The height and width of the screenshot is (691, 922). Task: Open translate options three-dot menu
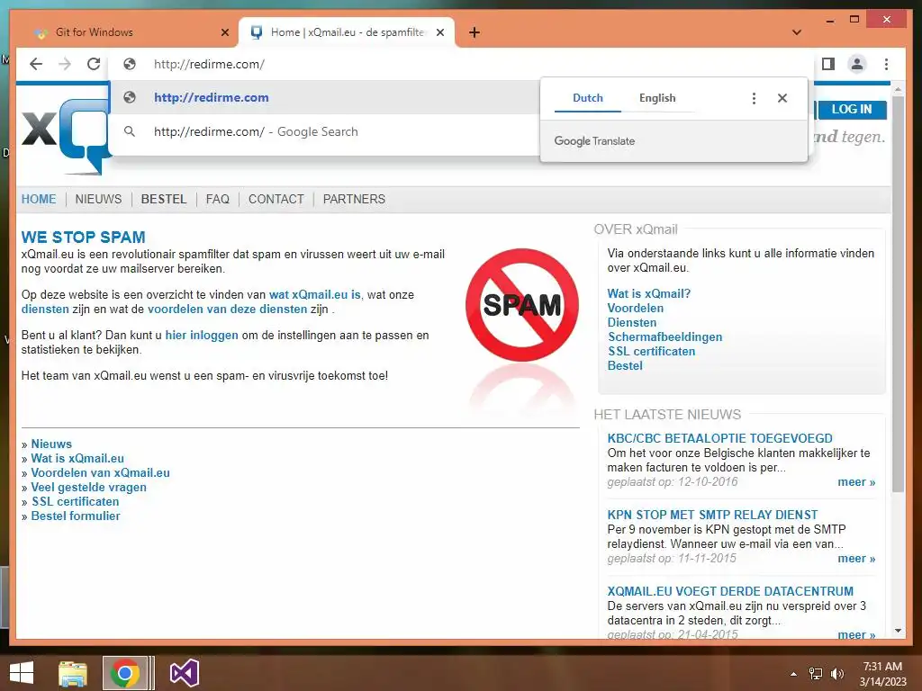[x=754, y=98]
